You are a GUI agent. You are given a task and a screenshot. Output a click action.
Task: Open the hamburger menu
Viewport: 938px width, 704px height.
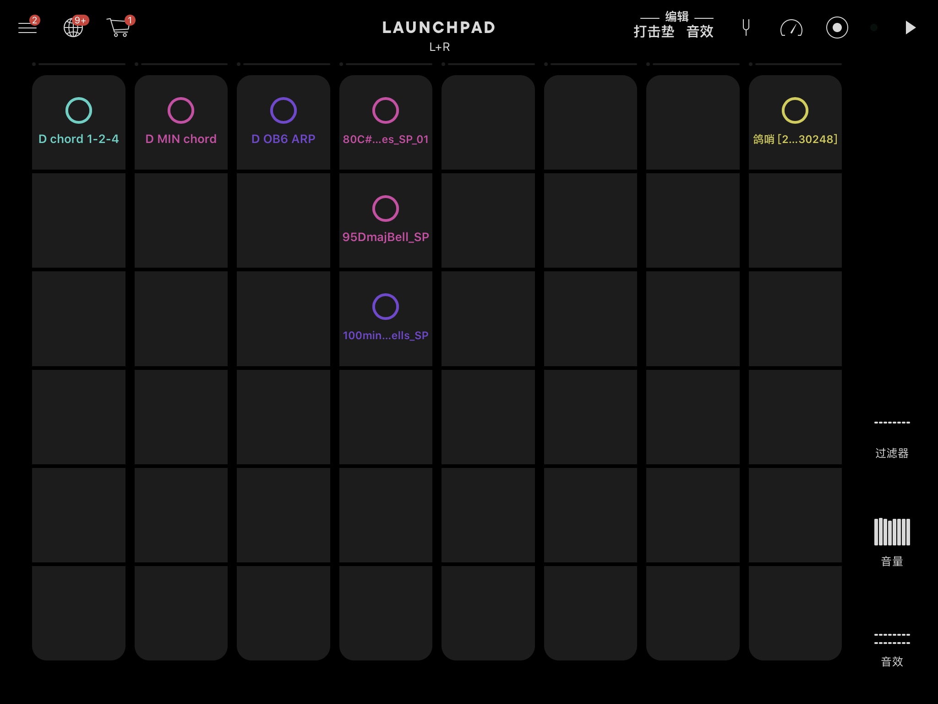27,28
